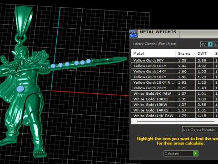This screenshot has height=164, width=218.
Task: Toggle the GV switch
Action: tap(207, 44)
